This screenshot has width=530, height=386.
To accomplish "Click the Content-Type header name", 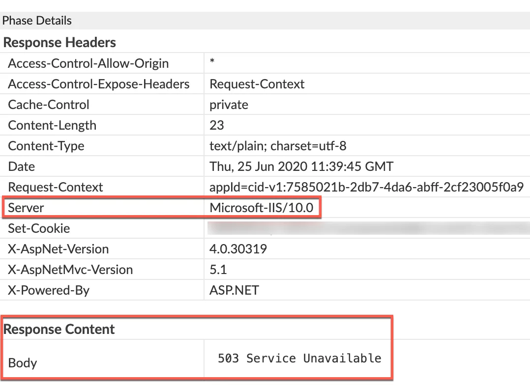I will pos(46,146).
